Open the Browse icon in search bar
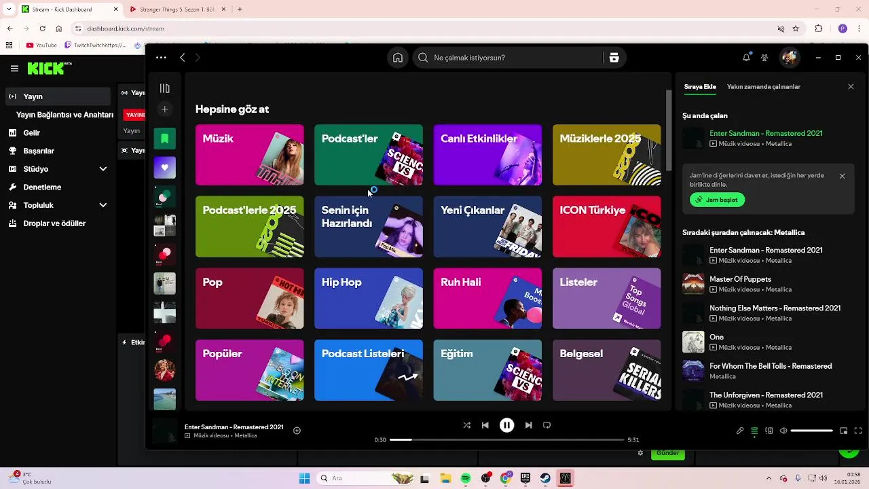Viewport: 869px width, 489px height. [x=614, y=58]
